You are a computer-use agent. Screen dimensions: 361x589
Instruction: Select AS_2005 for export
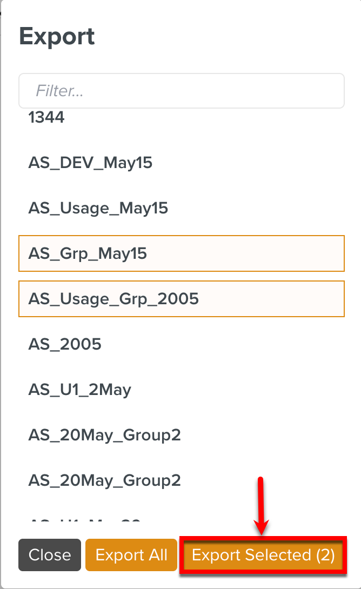tap(65, 344)
